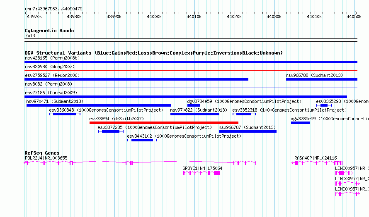Click the nsv970822 (Sudmant2013) bar
Screen dimensions: 369x217
(x=195, y=114)
